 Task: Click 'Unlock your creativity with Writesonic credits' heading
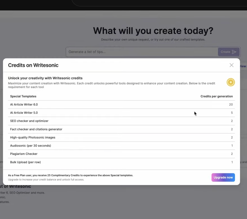coord(45,78)
